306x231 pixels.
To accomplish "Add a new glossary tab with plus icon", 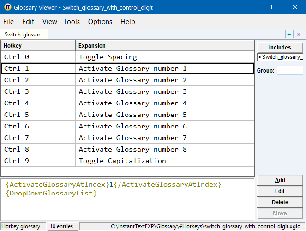I will (289, 35).
